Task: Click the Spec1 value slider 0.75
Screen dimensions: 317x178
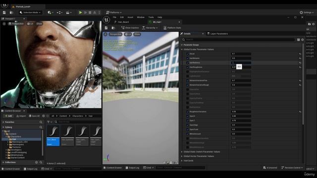Action: click(x=241, y=121)
